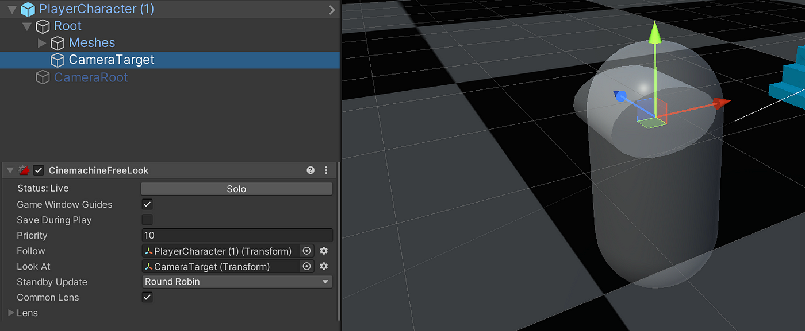Click the PlayerCharacter prefab cube icon
The image size is (805, 331).
click(28, 9)
